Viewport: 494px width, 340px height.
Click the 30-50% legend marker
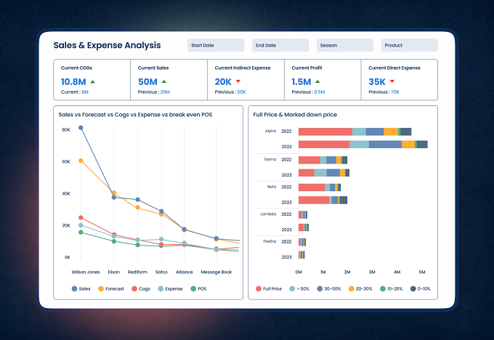pos(320,288)
